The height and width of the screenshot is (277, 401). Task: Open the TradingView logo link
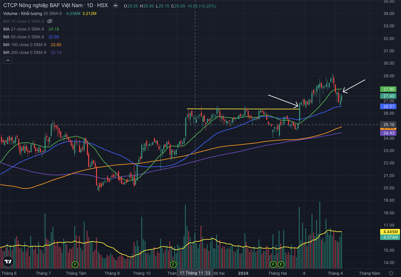[8, 261]
